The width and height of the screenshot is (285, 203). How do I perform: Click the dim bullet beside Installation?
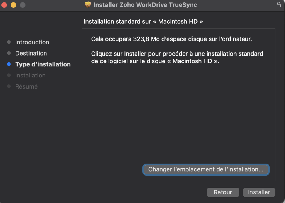[9, 75]
